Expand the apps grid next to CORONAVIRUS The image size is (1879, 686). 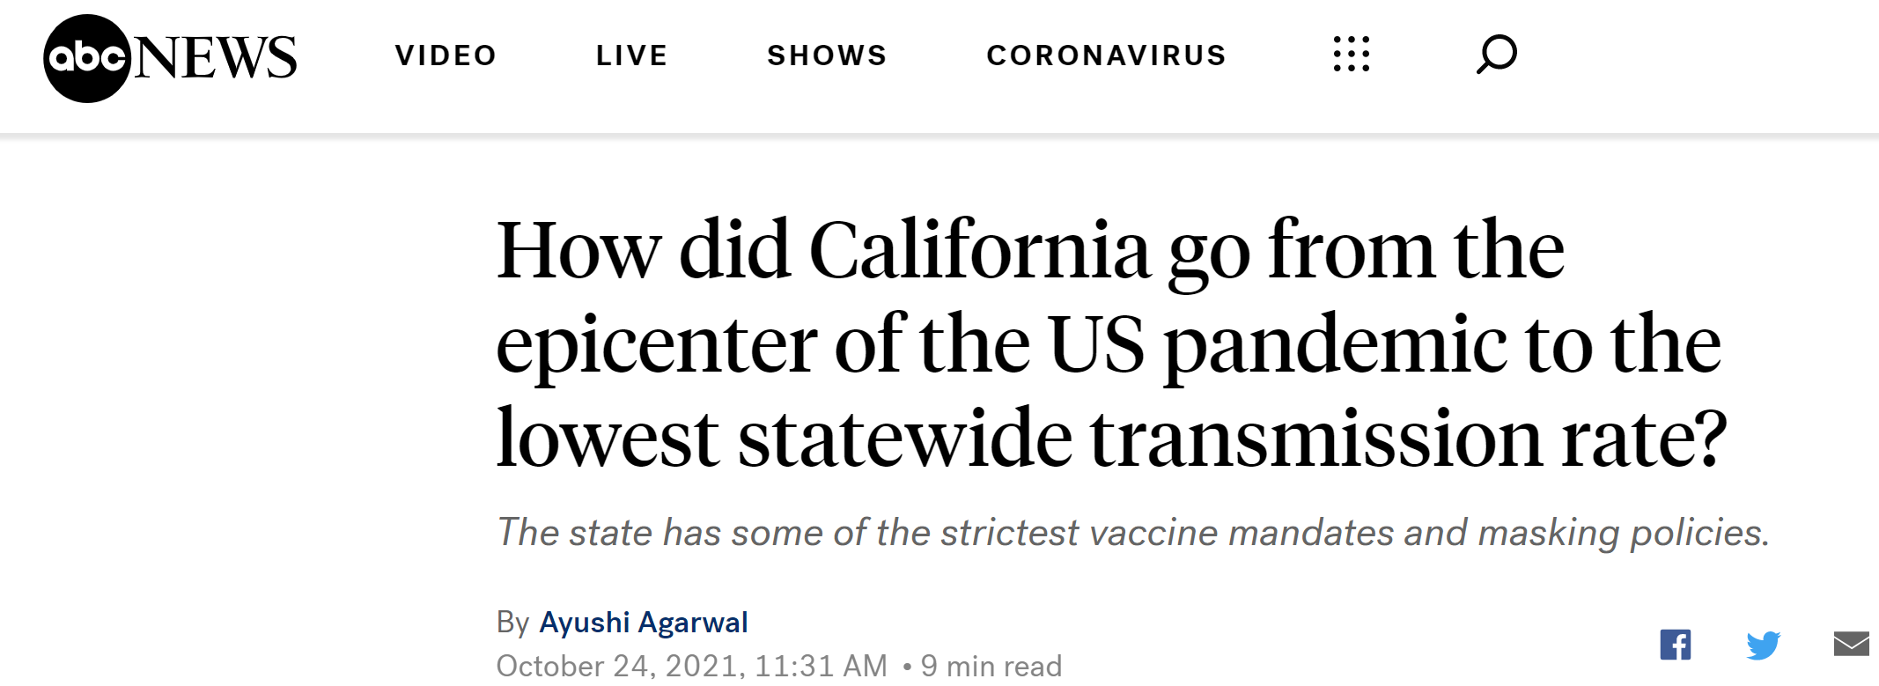(x=1351, y=54)
